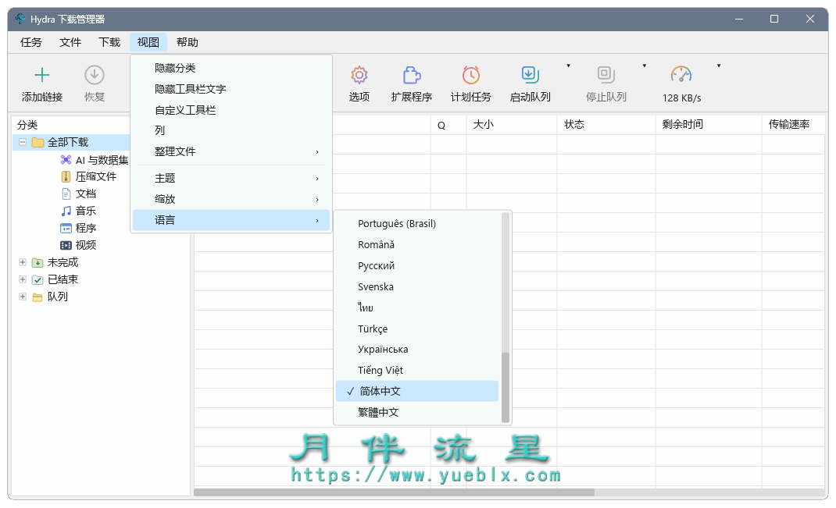Sort by 剩余时间 column header

coord(709,125)
